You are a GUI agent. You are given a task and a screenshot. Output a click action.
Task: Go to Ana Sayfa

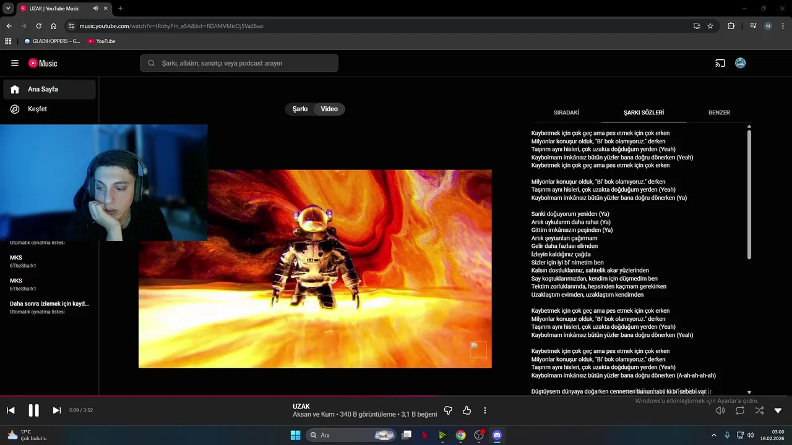click(x=49, y=89)
